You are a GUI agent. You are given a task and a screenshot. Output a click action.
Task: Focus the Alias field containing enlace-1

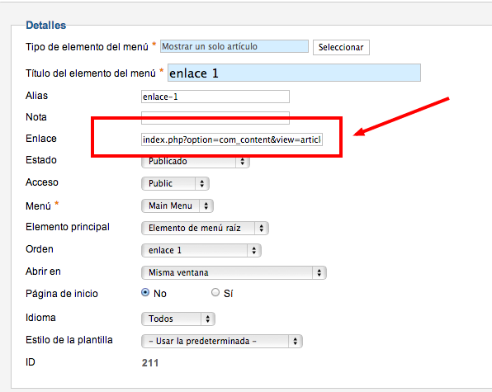coord(215,97)
